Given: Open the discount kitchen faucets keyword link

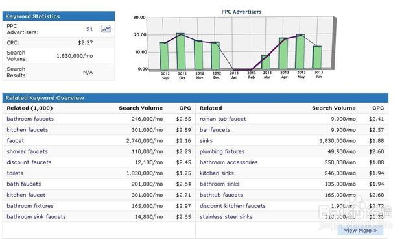Looking at the screenshot, I should point(233,206).
